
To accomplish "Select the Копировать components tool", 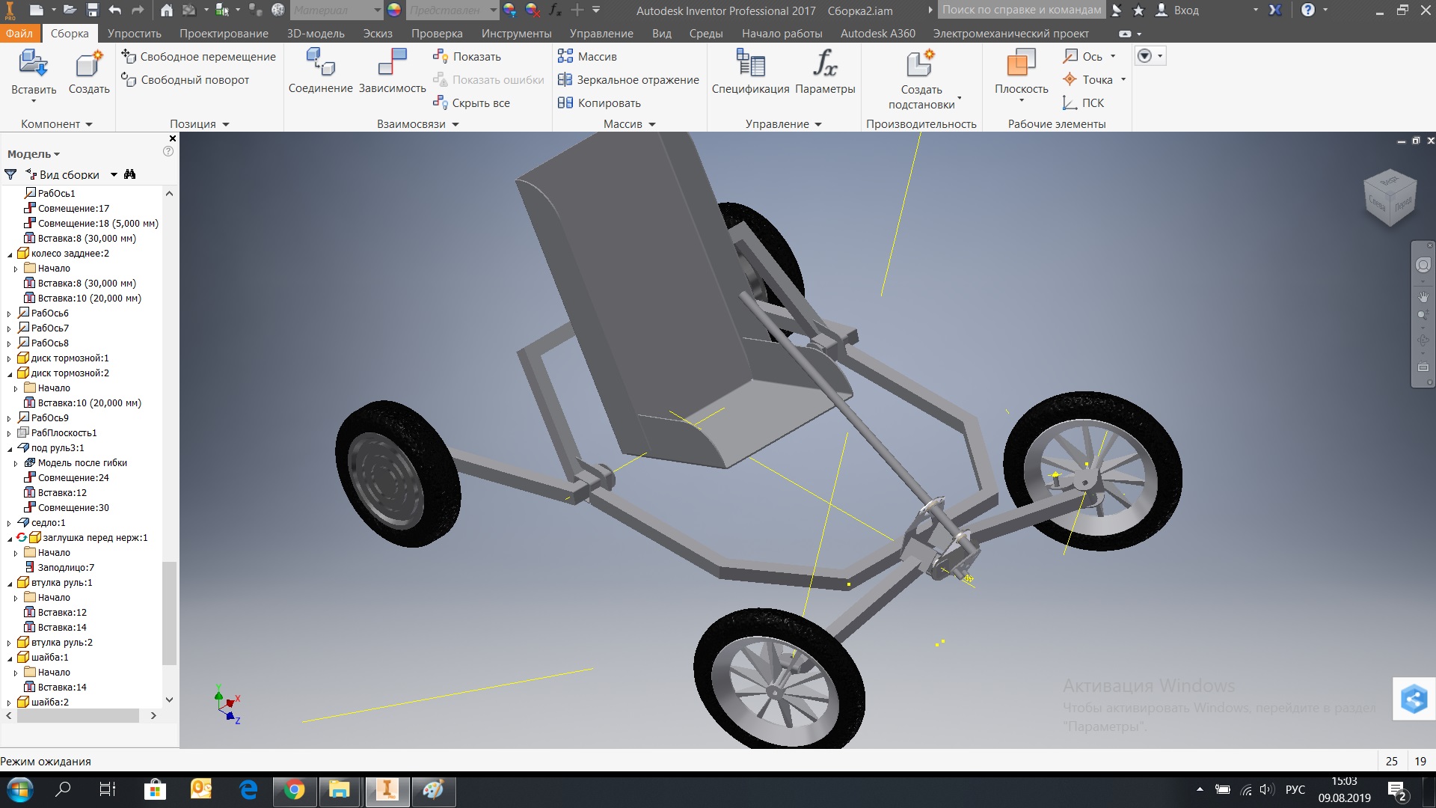I will pyautogui.click(x=599, y=103).
